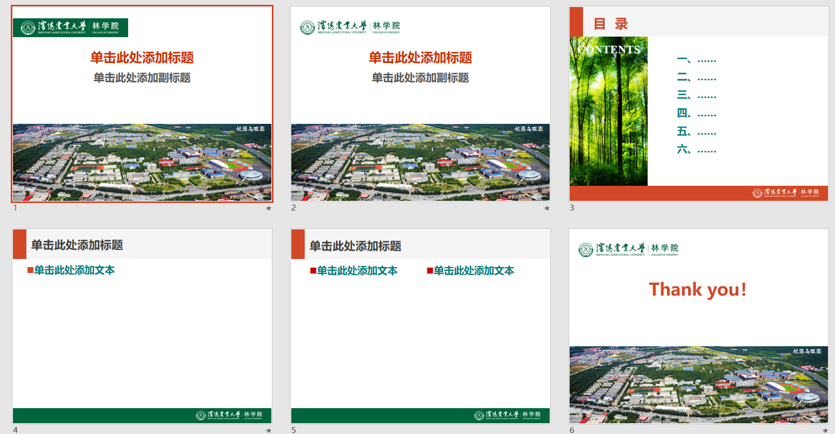Click the footer logo on slide 4's green bar
835x434 pixels.
coord(229,415)
